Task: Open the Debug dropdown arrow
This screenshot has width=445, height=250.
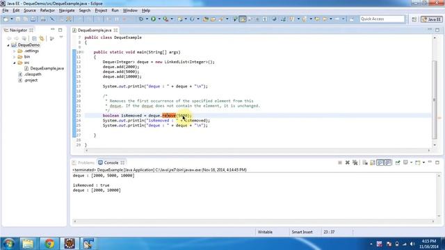Action: tap(147, 19)
